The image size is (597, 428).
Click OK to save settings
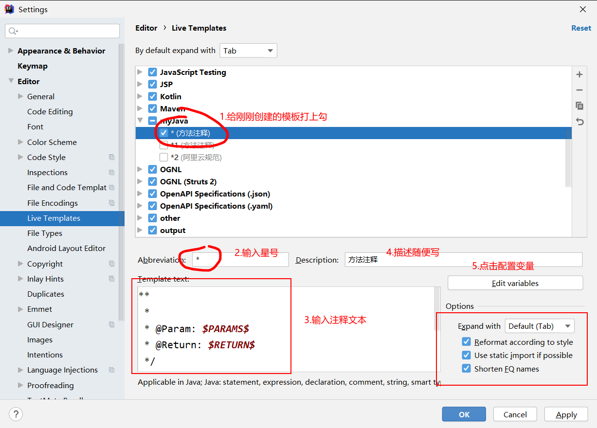pos(464,414)
